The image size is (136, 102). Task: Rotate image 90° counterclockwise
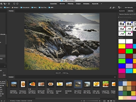tap(14, 4)
